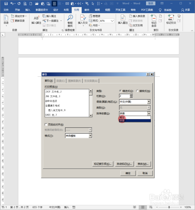Click the 标记索引项 Mark Entry button
The image size is (195, 210).
[103, 164]
